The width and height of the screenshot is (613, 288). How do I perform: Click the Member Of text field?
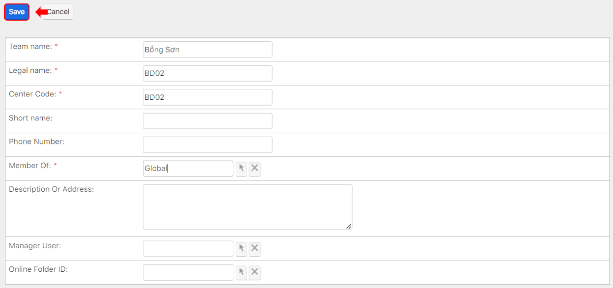click(x=188, y=169)
